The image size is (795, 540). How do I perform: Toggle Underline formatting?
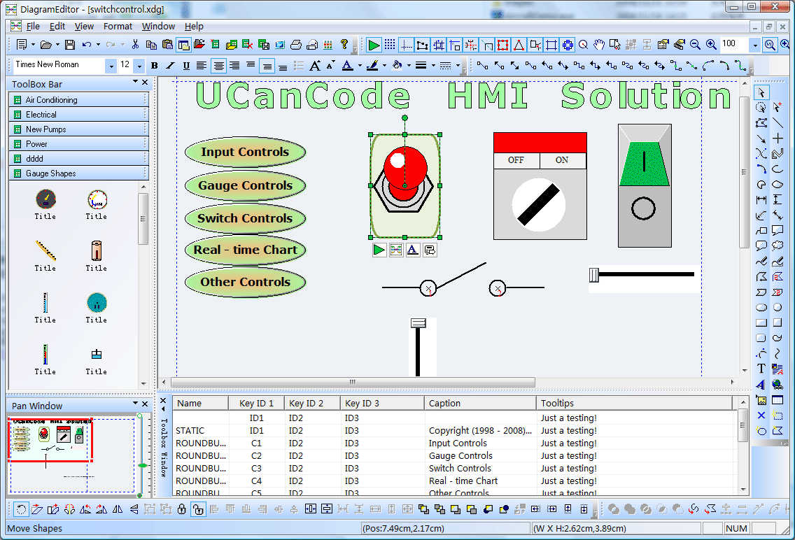click(x=186, y=65)
